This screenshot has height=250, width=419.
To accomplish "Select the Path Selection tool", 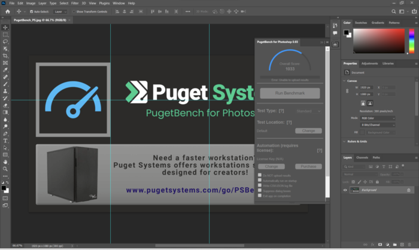I will [5, 148].
